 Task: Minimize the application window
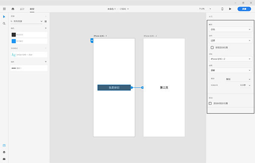[x=235, y=3]
